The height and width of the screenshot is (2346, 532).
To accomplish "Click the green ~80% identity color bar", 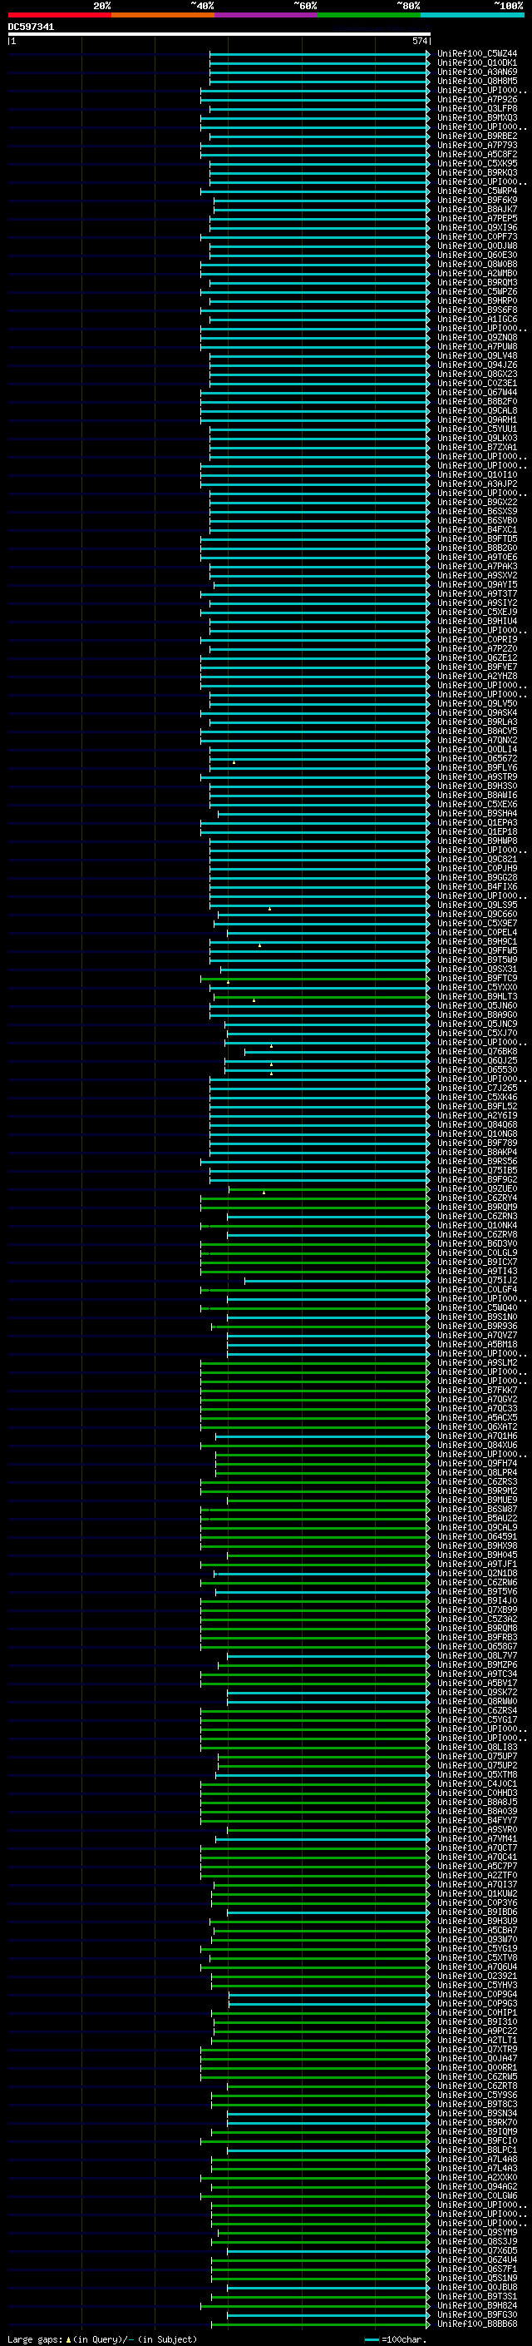I will [x=369, y=15].
